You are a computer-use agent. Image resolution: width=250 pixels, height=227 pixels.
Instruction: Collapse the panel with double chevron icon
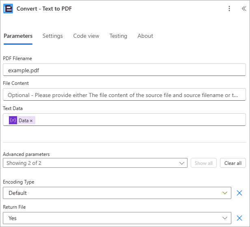click(x=244, y=9)
